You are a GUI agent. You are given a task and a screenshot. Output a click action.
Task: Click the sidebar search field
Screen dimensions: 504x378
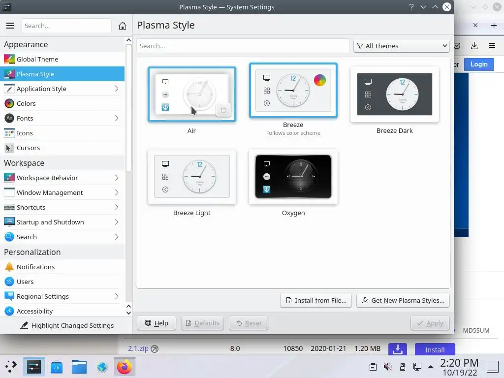click(x=66, y=26)
